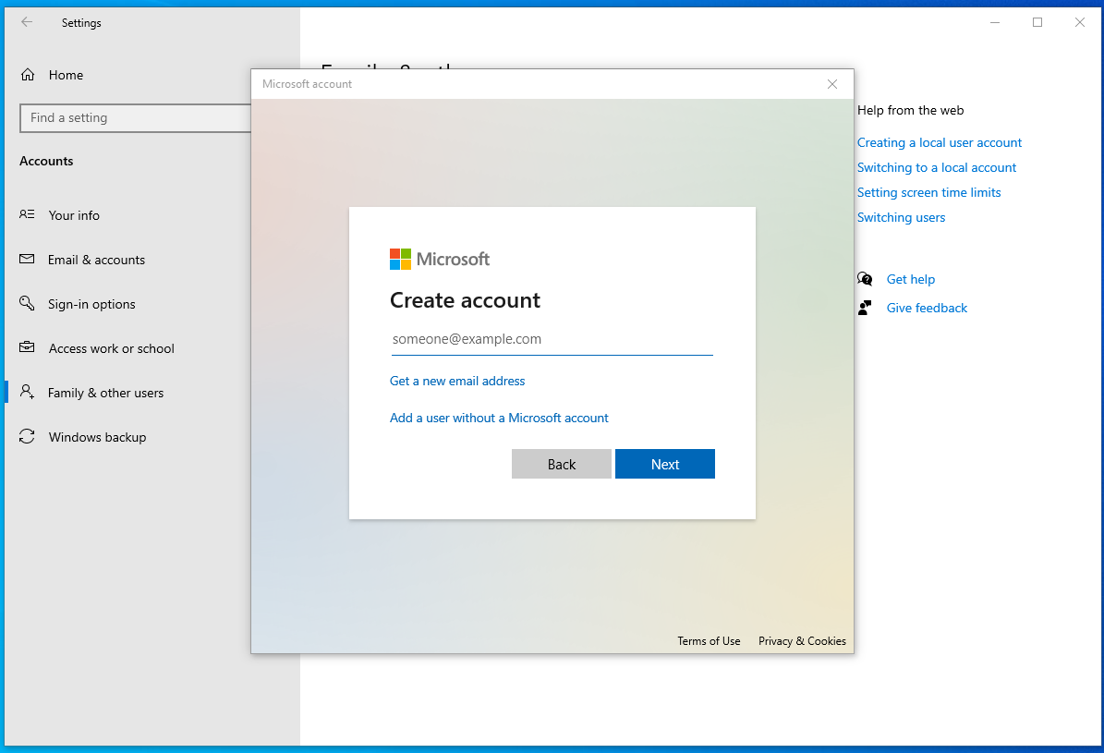Screen dimensions: 1104x753
Task: Click the Back button in the dialog
Action: (x=561, y=464)
